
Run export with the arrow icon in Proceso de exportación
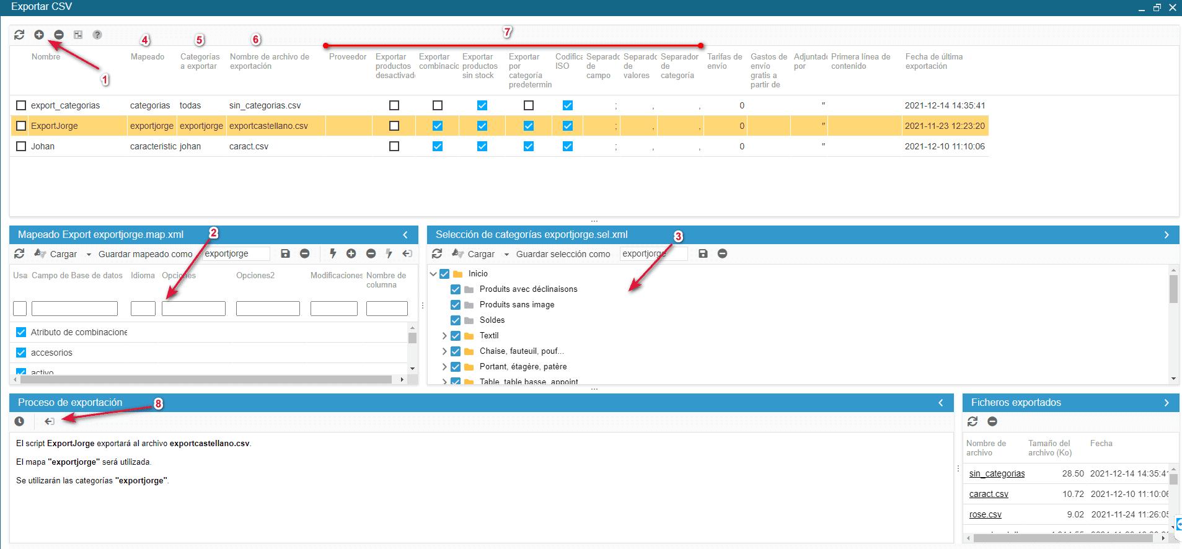click(x=50, y=421)
